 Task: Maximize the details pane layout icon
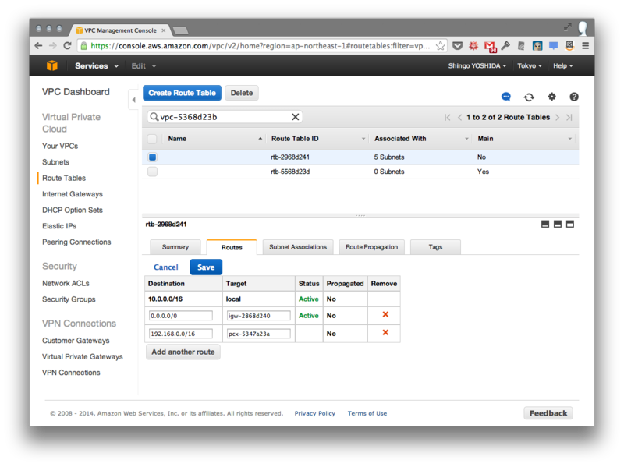[570, 225]
